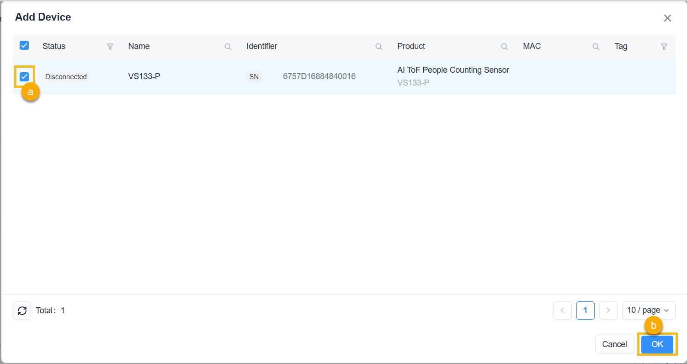Refresh the device list
The width and height of the screenshot is (687, 364).
point(22,310)
